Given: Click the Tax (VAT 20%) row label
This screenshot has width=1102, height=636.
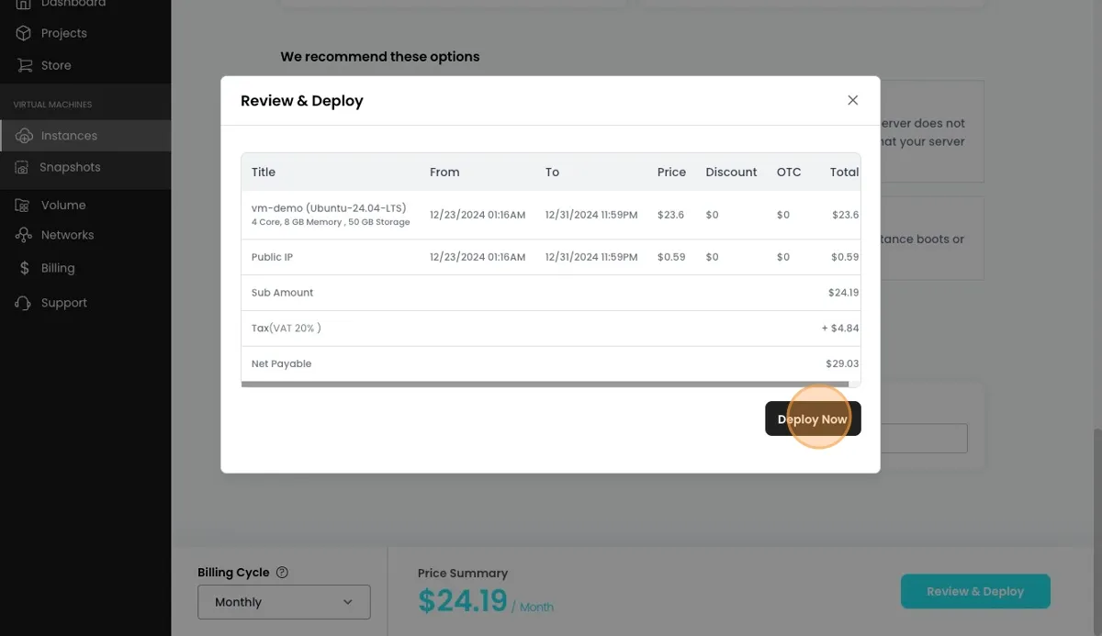Looking at the screenshot, I should tap(287, 328).
